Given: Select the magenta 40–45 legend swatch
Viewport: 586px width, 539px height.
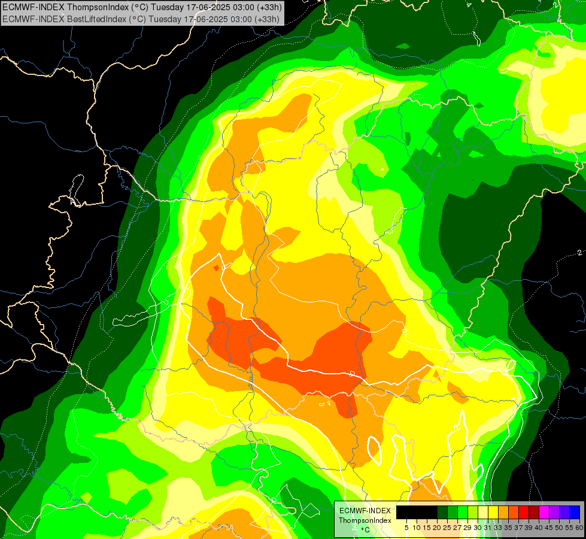Looking at the screenshot, I should coord(545,512).
